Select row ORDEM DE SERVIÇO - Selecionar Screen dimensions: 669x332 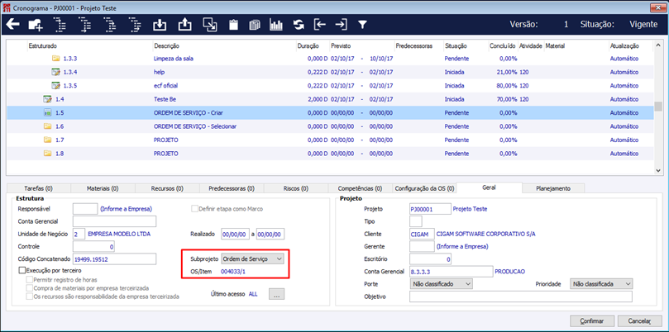330,126
